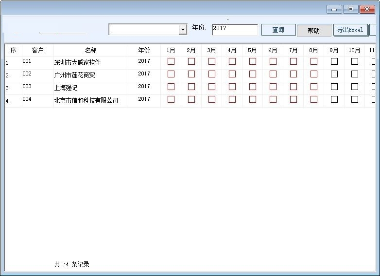
Task: Select the 北京市信和科技有限公司 name cell
Action: [91, 100]
